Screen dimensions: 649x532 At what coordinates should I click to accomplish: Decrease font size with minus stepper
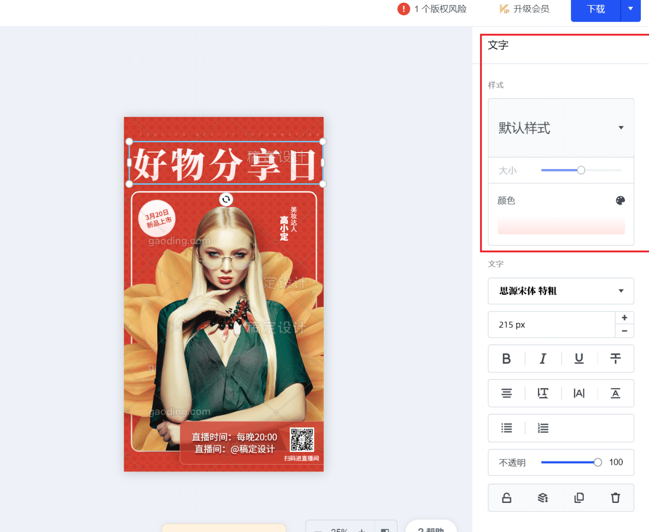click(x=624, y=331)
